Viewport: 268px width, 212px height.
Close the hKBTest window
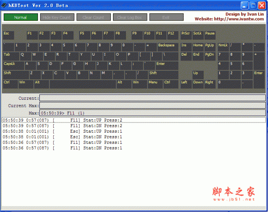262,5
